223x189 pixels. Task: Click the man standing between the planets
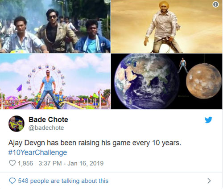183,66
